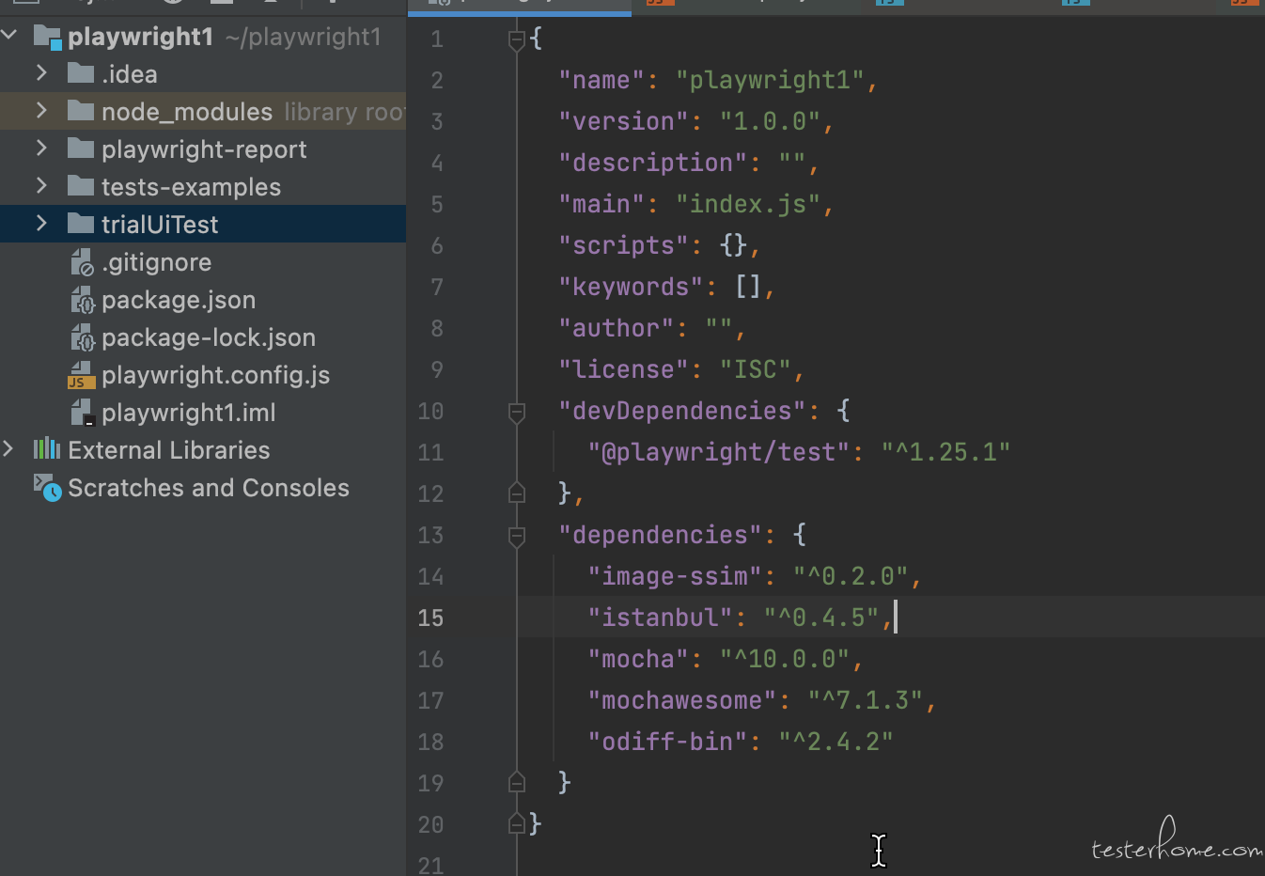This screenshot has height=876, width=1265.
Task: Click the playwright1 project folder icon
Action: [x=47, y=38]
